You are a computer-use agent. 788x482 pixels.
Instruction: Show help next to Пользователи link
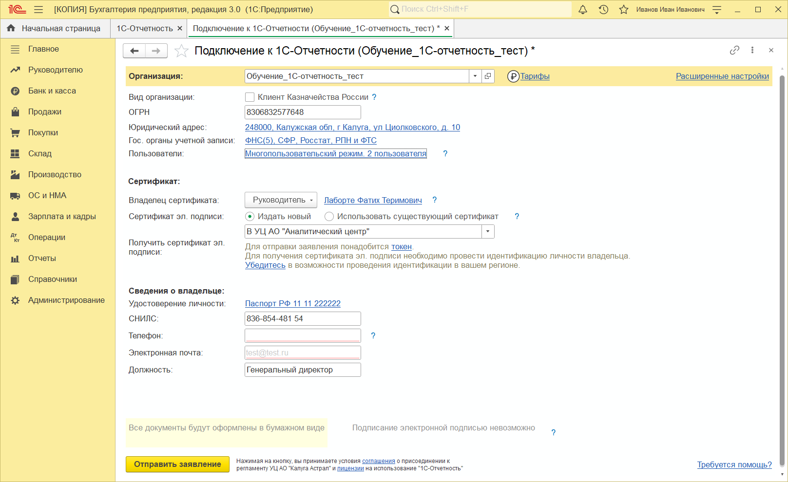[x=445, y=154]
